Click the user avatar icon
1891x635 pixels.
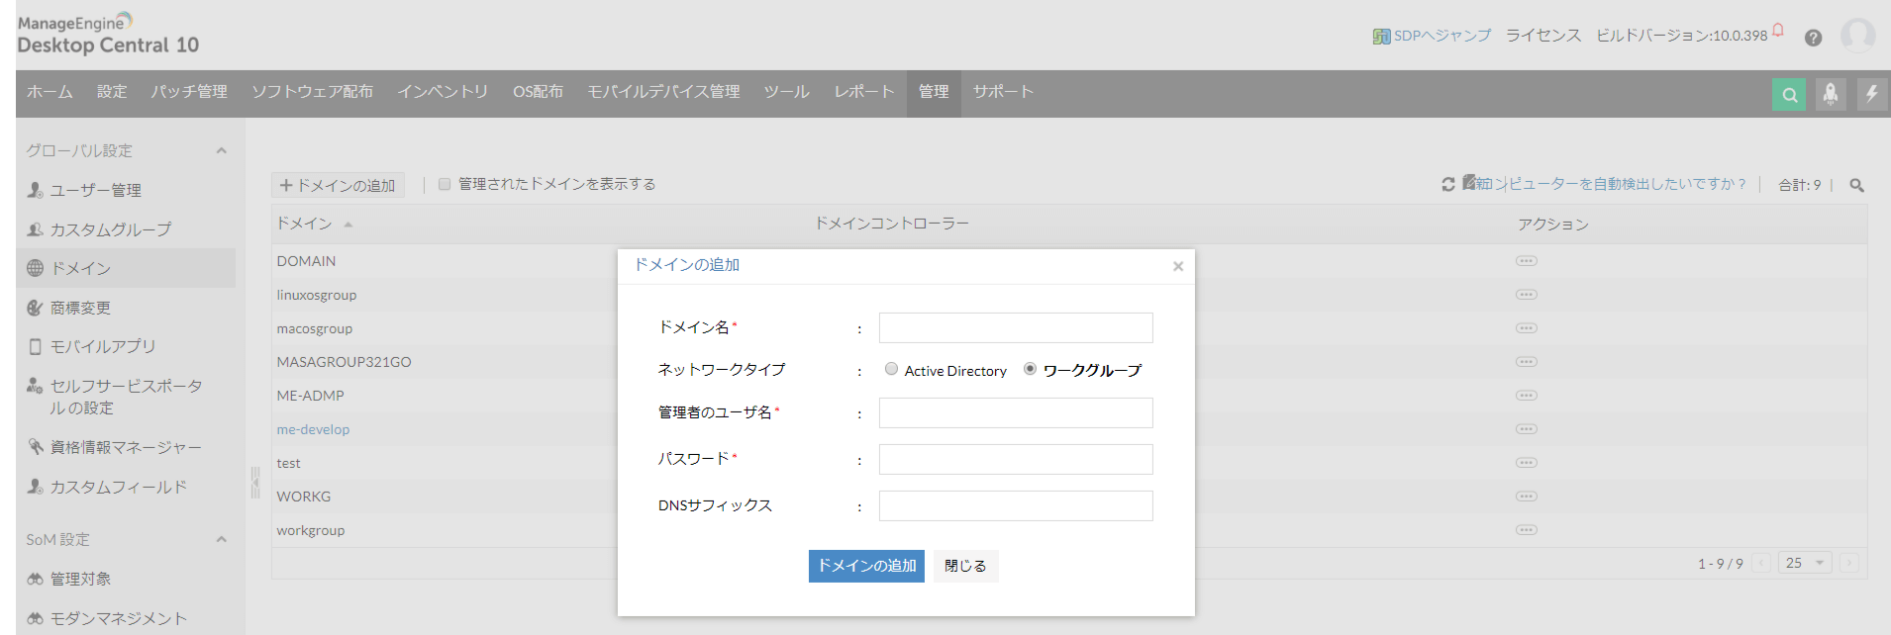pos(1857,36)
